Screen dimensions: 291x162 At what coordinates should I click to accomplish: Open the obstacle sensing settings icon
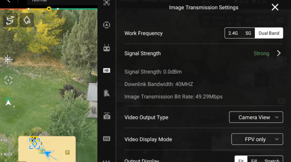[107, 25]
